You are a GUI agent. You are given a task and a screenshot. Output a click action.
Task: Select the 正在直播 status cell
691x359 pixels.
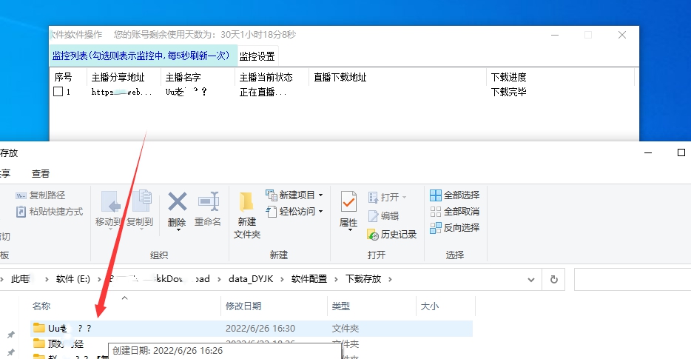pyautogui.click(x=263, y=92)
